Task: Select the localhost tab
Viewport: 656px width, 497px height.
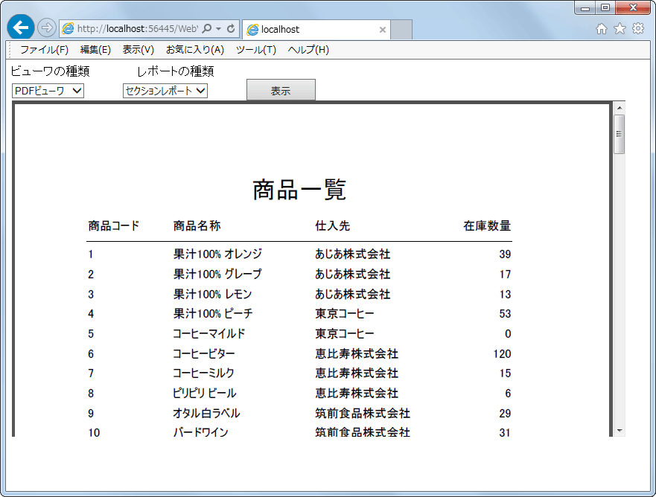Action: [x=316, y=30]
